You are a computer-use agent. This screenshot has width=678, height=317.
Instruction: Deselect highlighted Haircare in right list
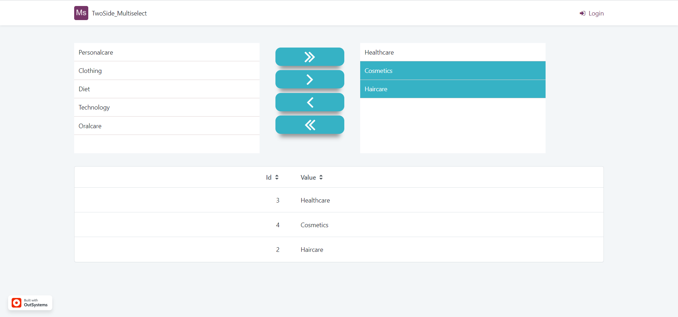pos(453,89)
